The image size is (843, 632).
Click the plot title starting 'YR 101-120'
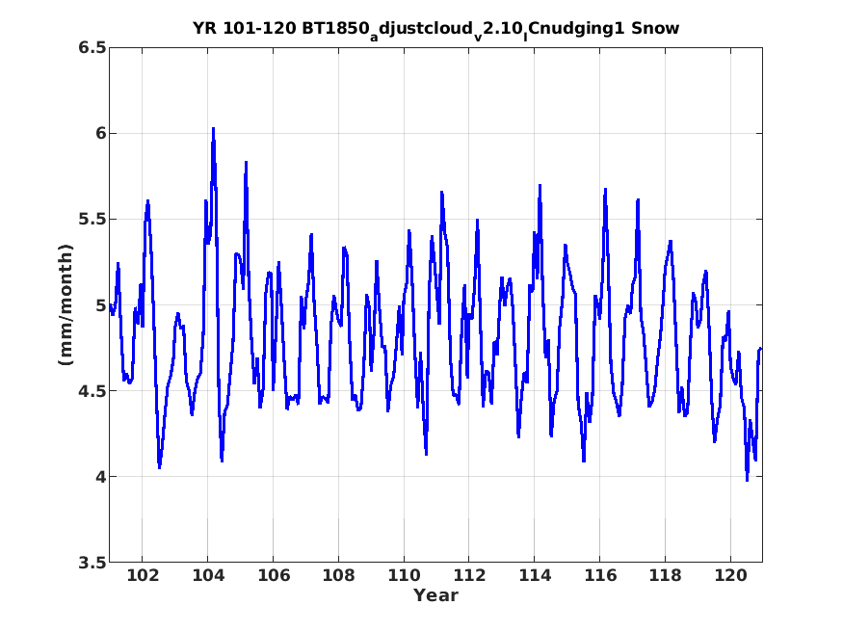point(435,29)
